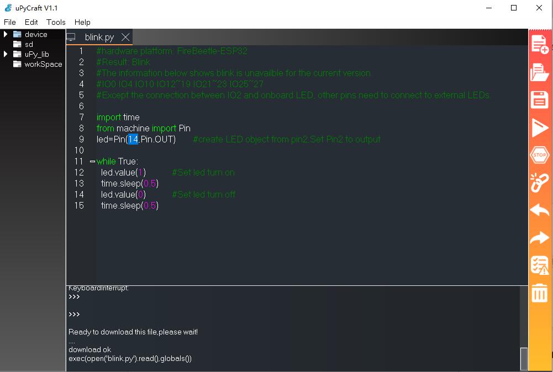553x372 pixels.
Task: Select the sd tree item
Action: click(29, 44)
